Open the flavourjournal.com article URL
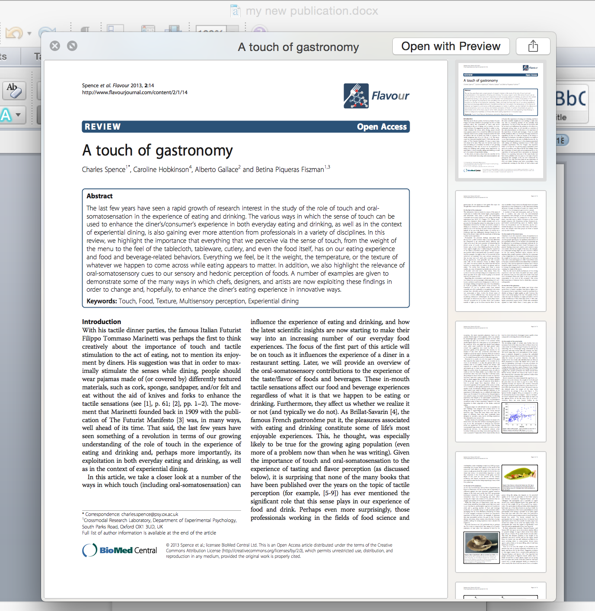The image size is (595, 611). pyautogui.click(x=135, y=92)
